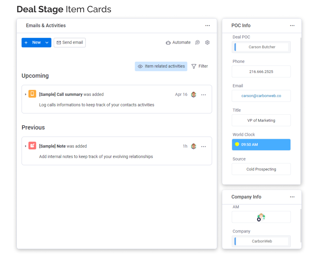Click the Automate robot icon
324x261 pixels.
[x=168, y=43]
